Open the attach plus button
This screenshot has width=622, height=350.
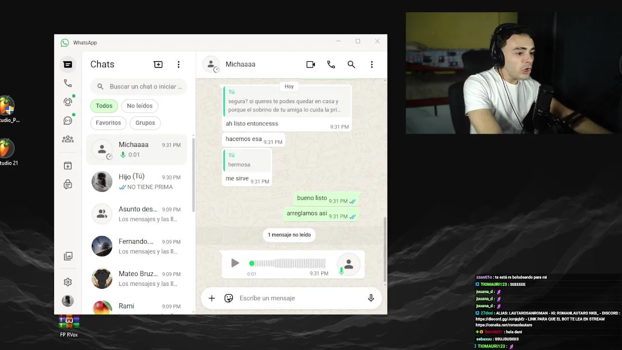[x=212, y=298]
